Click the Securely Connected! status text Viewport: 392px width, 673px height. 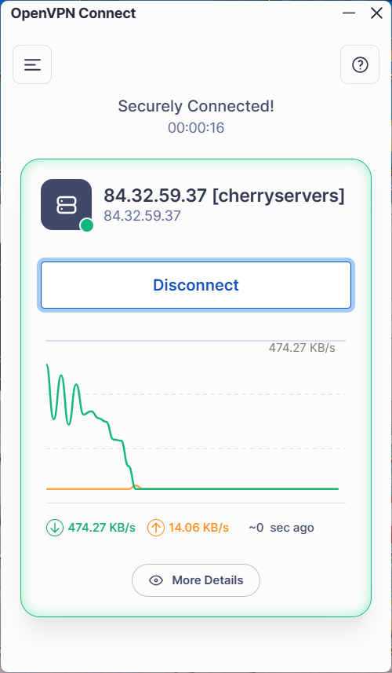(x=196, y=106)
